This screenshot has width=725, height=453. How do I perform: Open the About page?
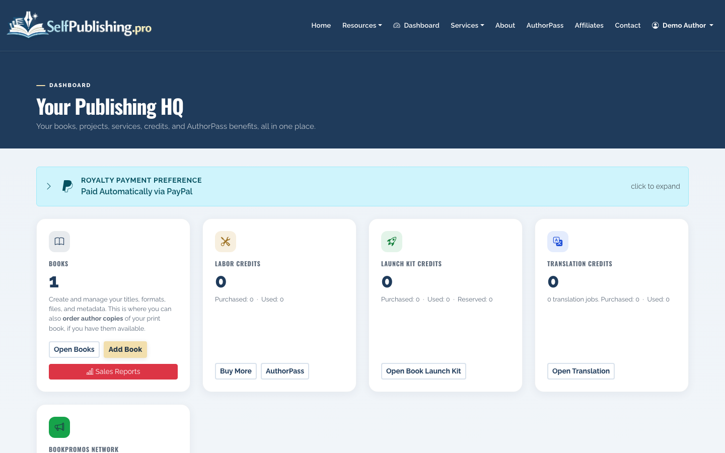505,25
